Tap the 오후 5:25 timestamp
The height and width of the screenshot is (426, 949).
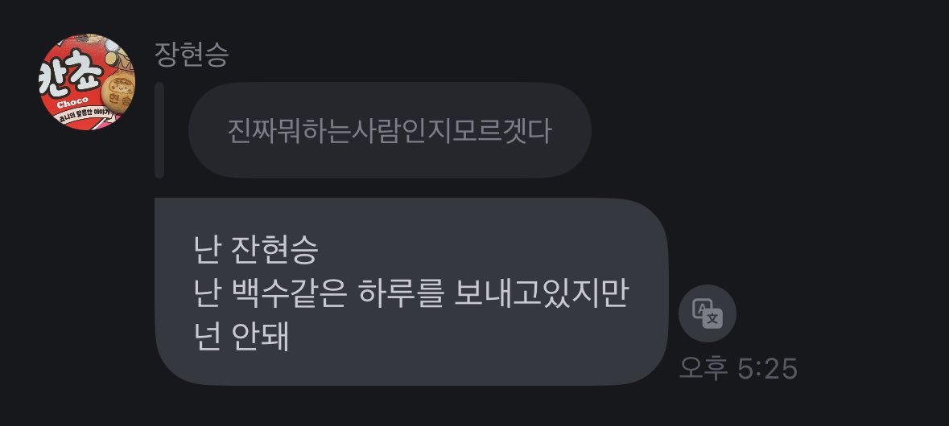pyautogui.click(x=738, y=368)
